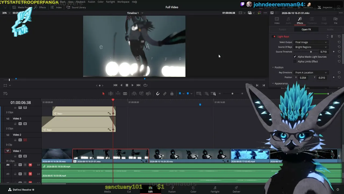This screenshot has width=344, height=194.
Task: Uncheck Alpha Masks Light Sources
Action: (295, 57)
